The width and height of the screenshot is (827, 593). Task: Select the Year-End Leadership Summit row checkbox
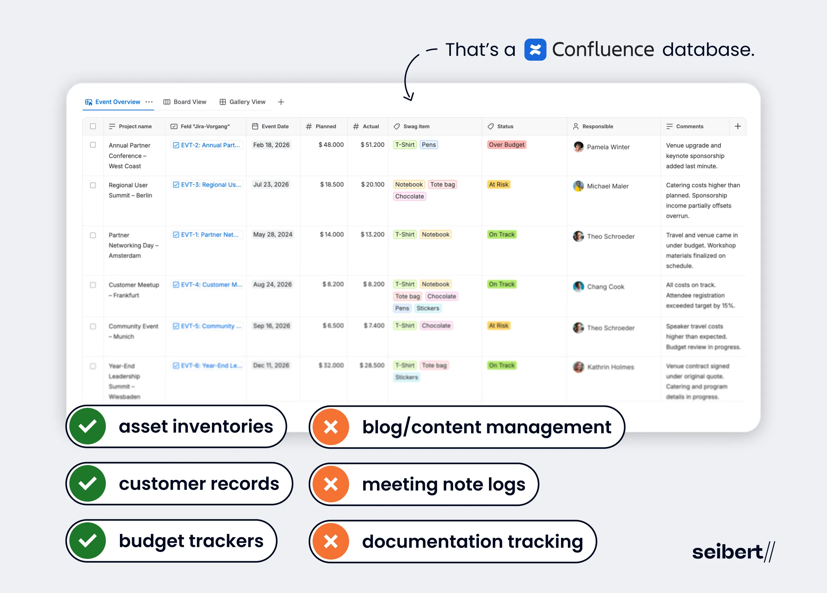[93, 366]
